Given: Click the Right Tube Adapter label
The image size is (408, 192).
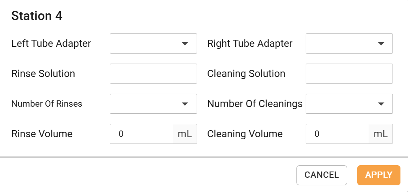Looking at the screenshot, I should [250, 44].
